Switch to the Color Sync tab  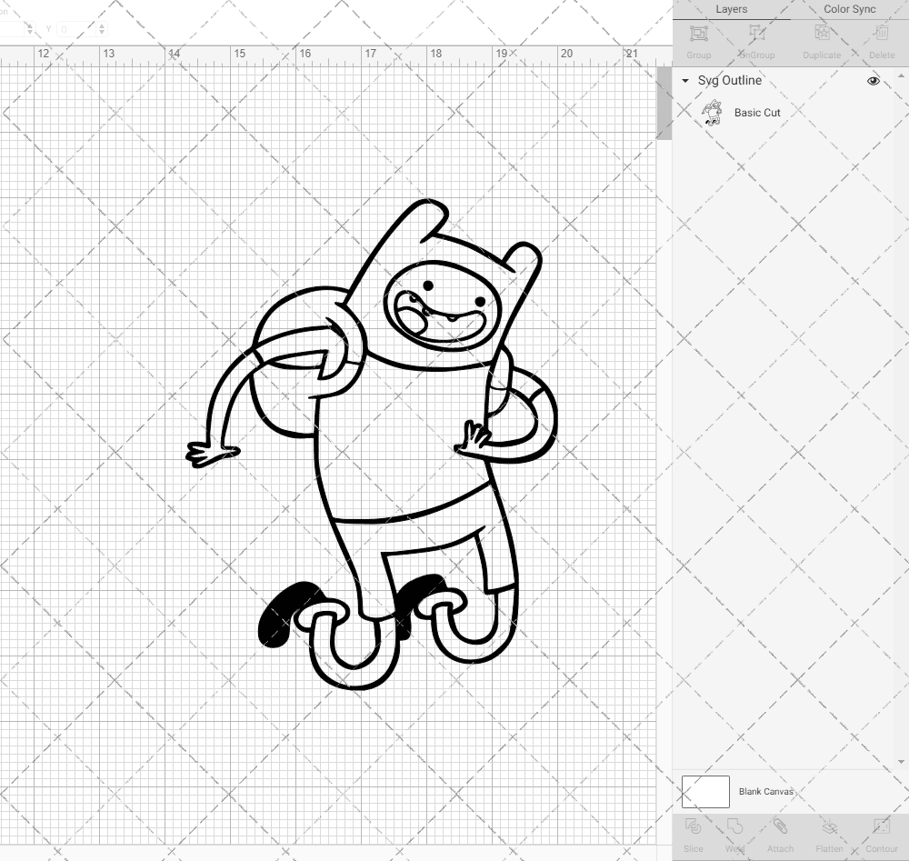point(849,9)
